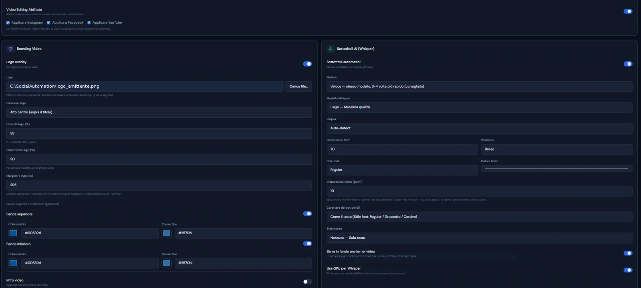Click the Logo file path field

[145, 87]
